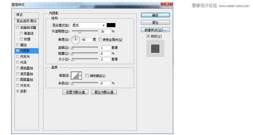Enable the 颜色叠加 checkbox
The image size is (253, 135).
(x=18, y=68)
